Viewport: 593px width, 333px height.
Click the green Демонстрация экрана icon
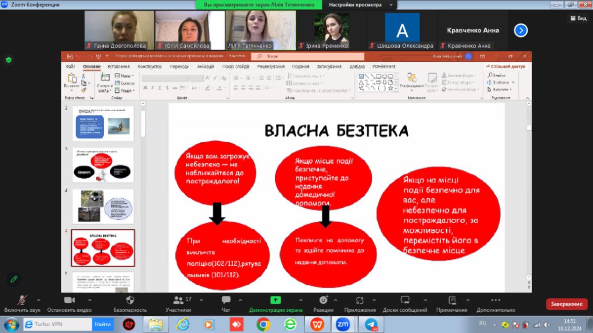pos(275,300)
